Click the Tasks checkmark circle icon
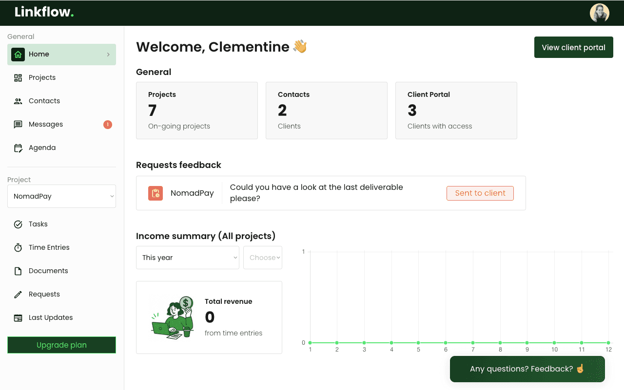The image size is (624, 390). (18, 224)
